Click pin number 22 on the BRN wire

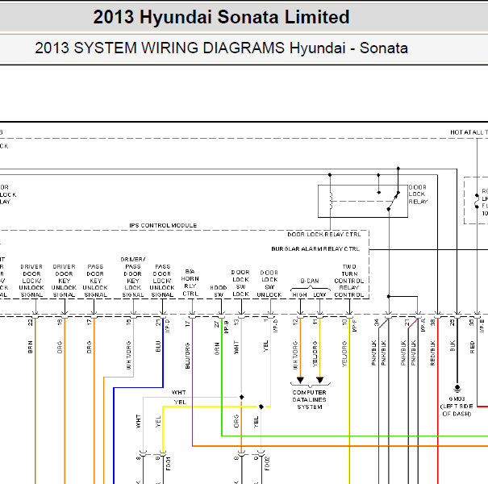tap(30, 323)
